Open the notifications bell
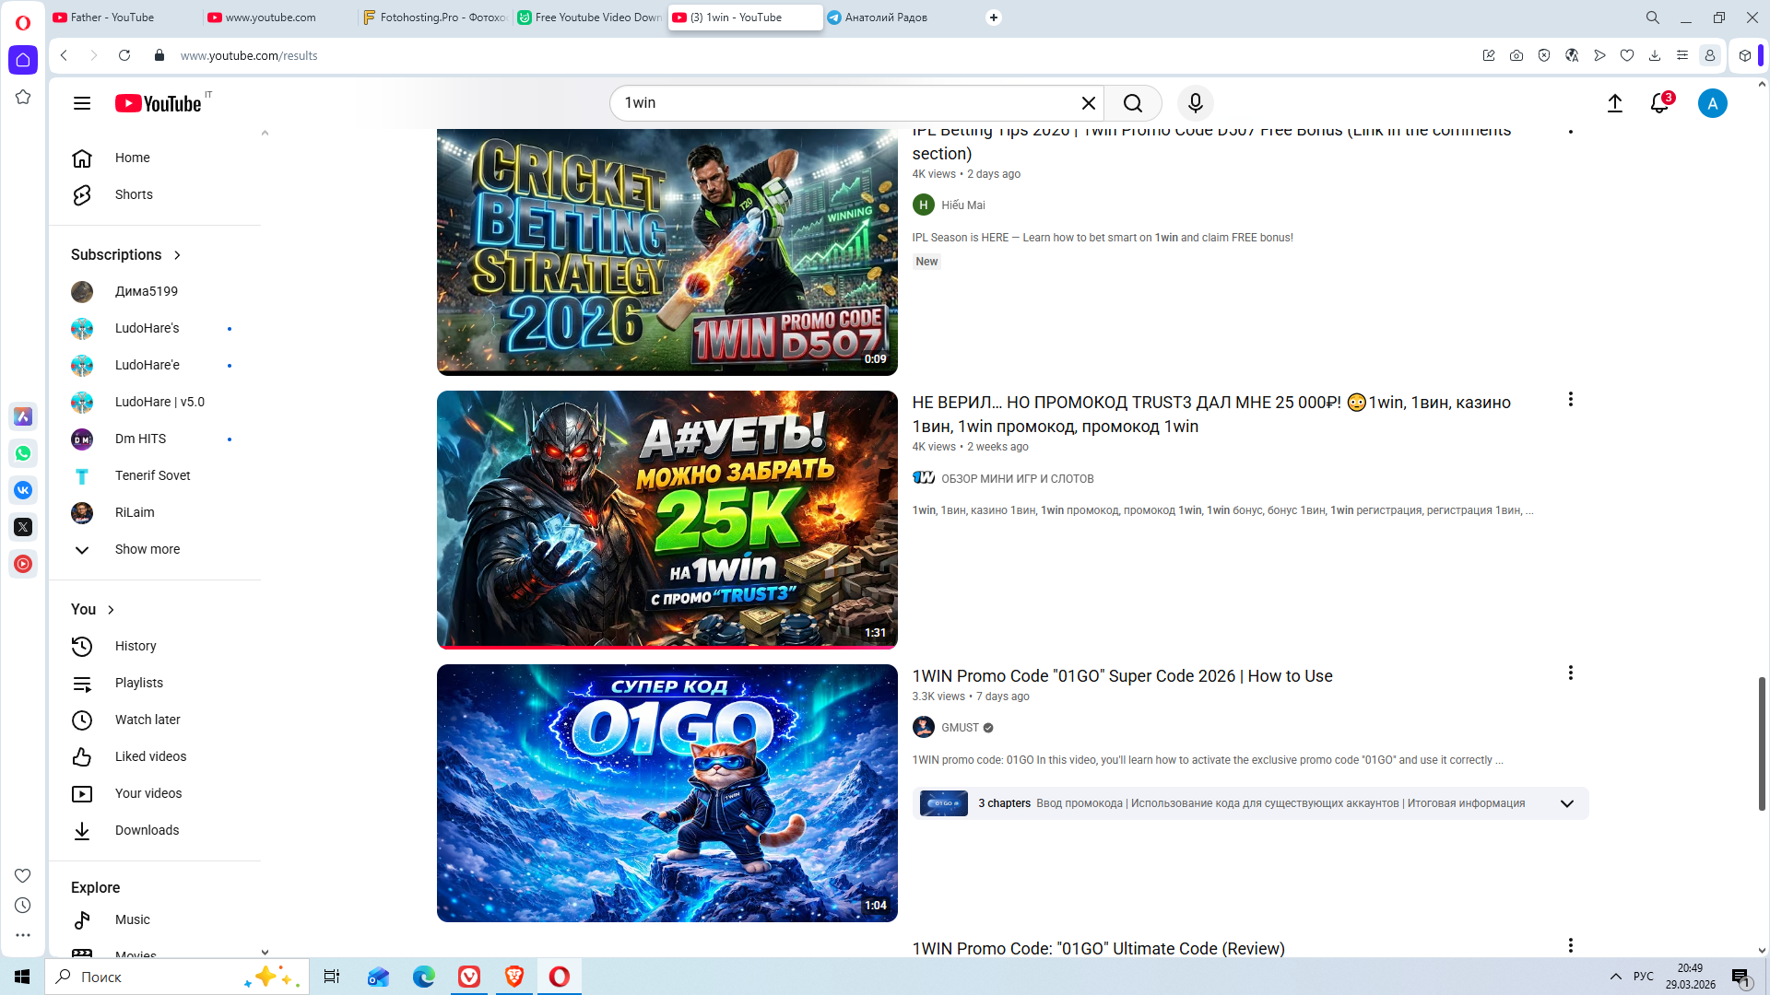 (x=1659, y=103)
